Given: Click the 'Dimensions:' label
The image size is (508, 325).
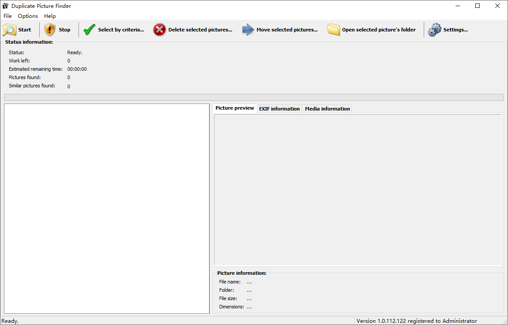Looking at the screenshot, I should [x=232, y=307].
